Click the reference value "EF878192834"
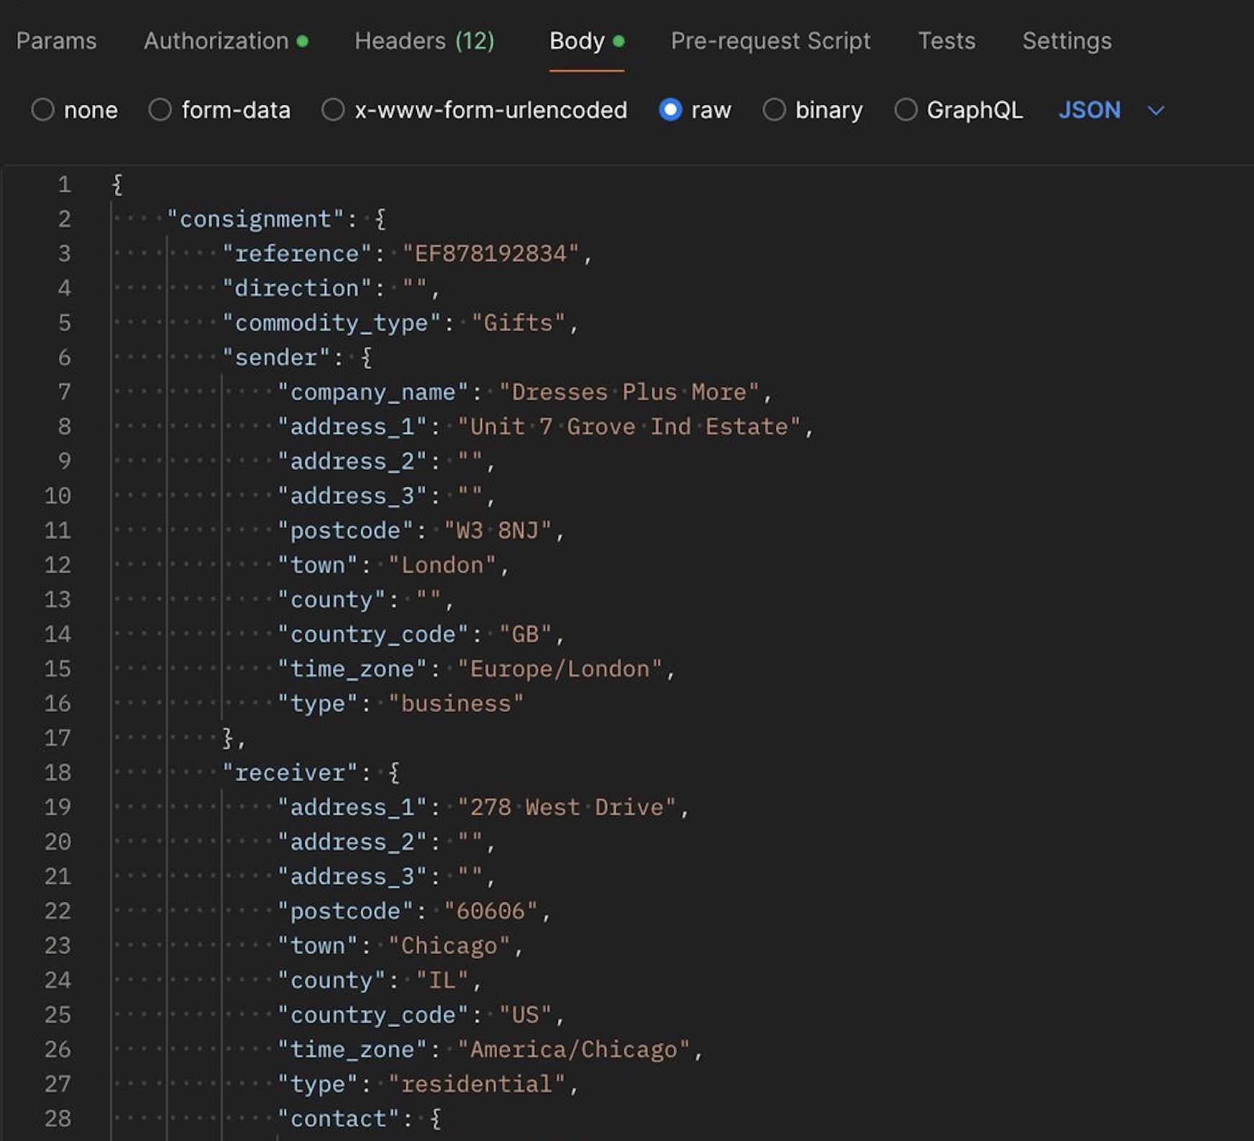This screenshot has width=1254, height=1141. [x=490, y=254]
